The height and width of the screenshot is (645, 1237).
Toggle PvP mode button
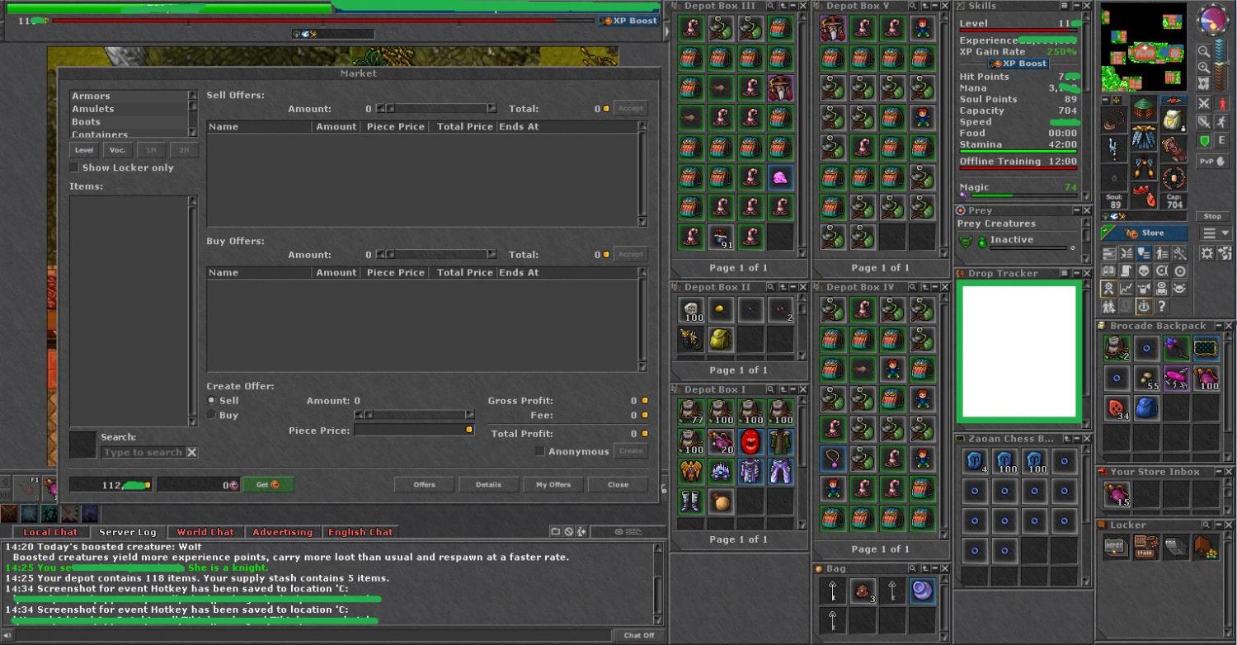click(1211, 162)
